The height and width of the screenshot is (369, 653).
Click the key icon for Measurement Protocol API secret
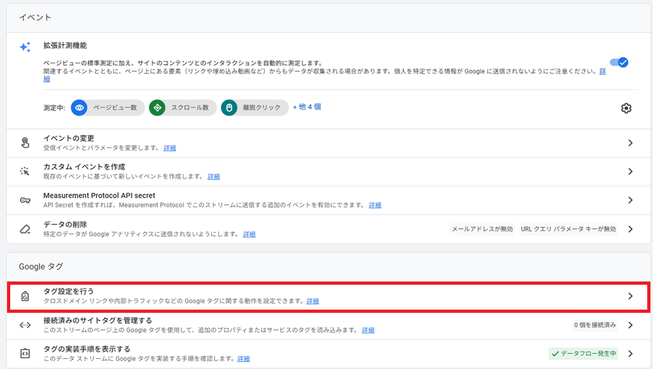[25, 200]
